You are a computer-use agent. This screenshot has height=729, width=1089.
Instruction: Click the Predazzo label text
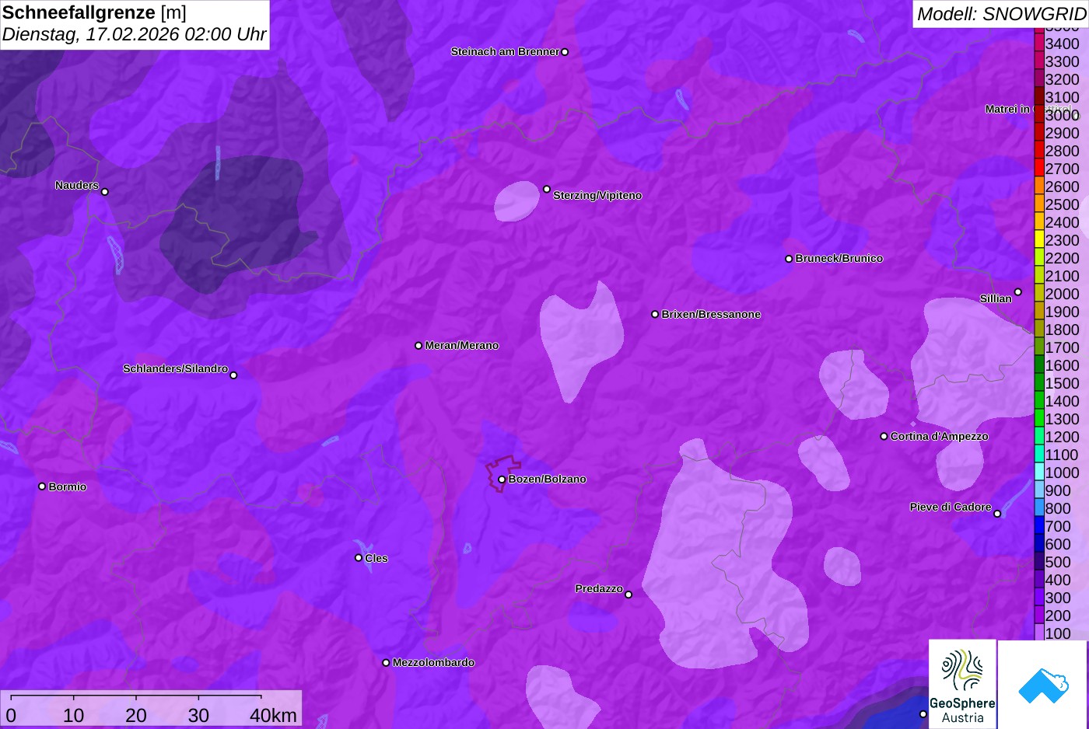pyautogui.click(x=599, y=589)
